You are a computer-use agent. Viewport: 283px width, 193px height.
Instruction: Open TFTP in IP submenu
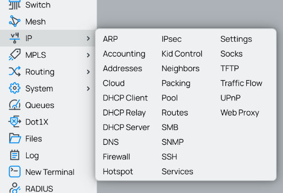point(230,68)
